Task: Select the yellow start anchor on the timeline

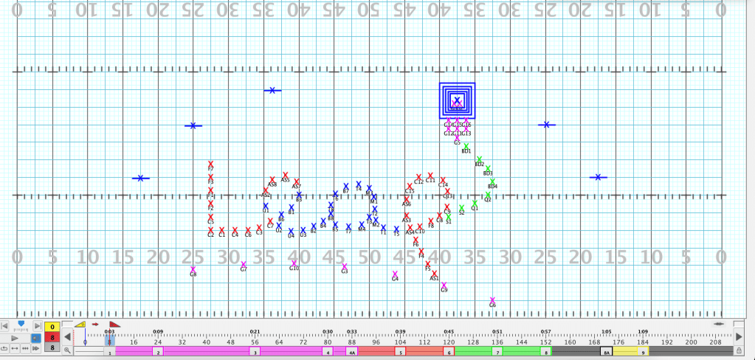Action: 80,324
